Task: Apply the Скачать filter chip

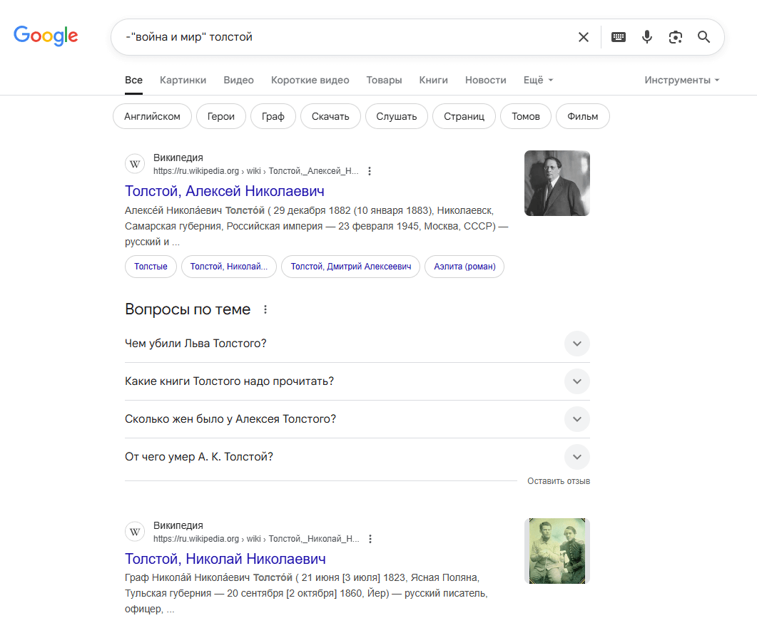Action: coord(330,116)
